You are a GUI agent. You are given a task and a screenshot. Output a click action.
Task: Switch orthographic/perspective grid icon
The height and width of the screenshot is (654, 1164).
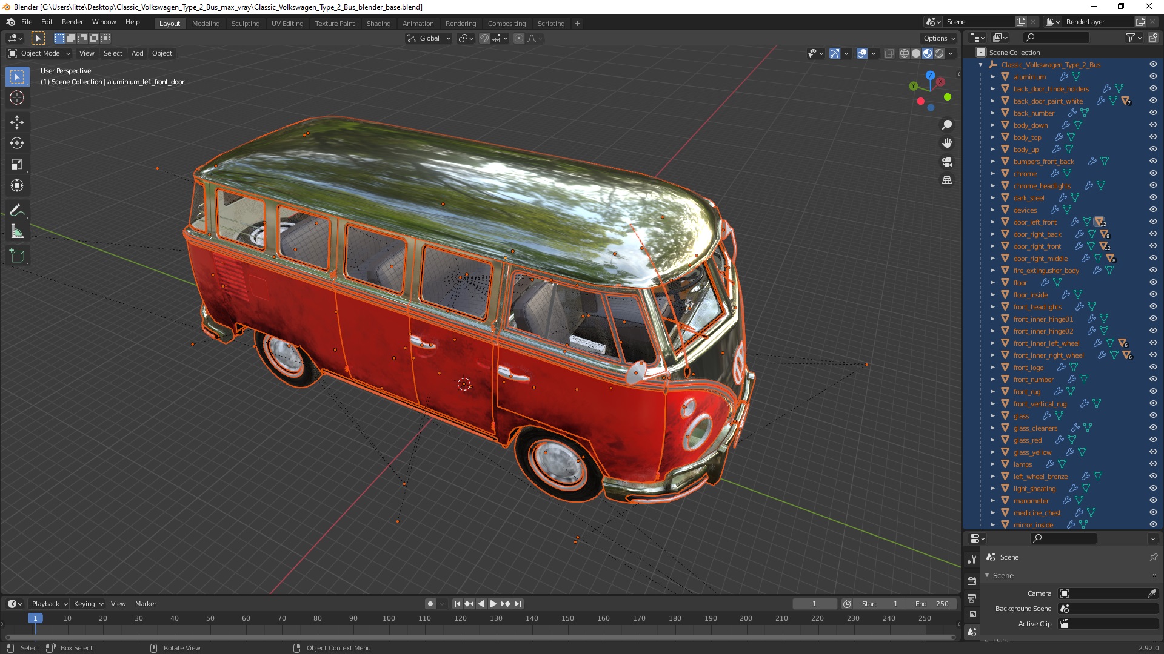[x=947, y=180]
